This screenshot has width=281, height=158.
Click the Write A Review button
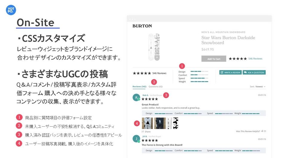230,72
